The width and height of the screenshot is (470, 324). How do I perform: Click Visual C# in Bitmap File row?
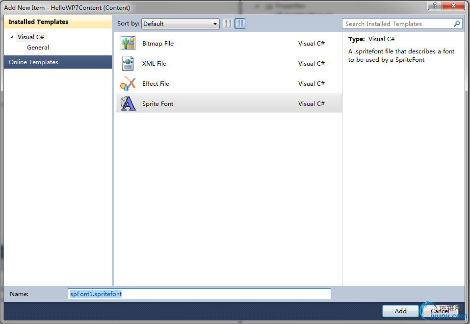tap(311, 44)
